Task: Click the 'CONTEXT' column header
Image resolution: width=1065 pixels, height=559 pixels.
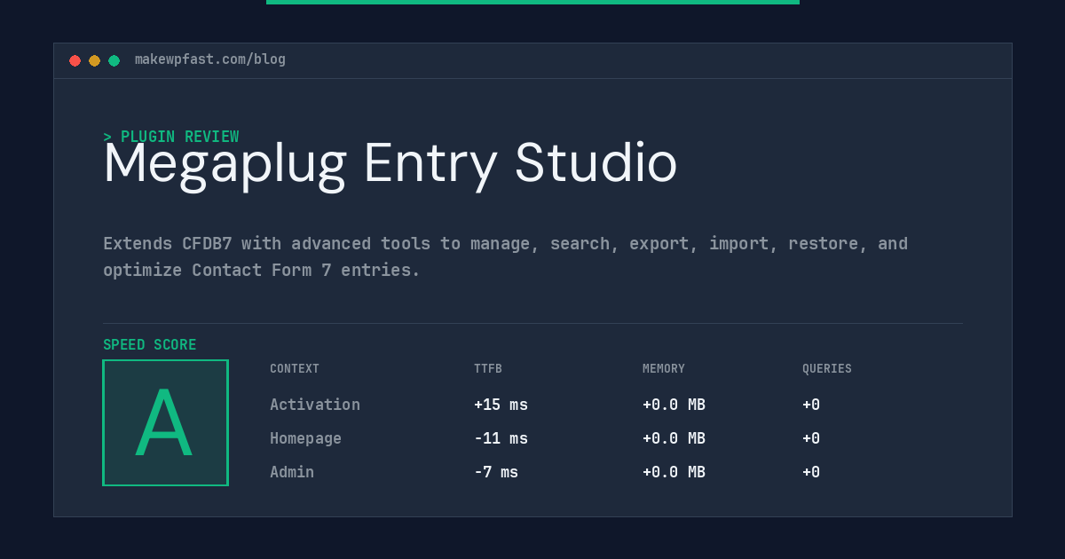Action: 295,369
